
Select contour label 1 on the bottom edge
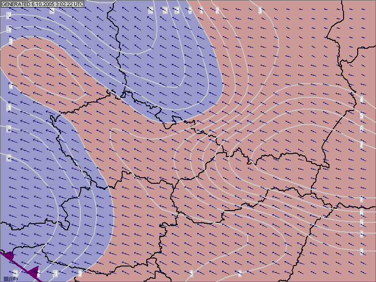point(192,274)
